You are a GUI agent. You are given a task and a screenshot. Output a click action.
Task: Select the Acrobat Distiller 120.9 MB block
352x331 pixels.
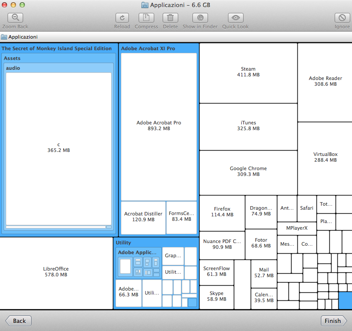(x=143, y=218)
